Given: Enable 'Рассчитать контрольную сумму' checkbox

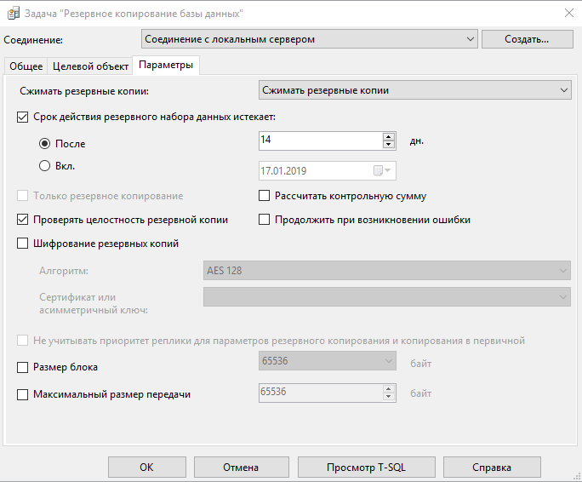Looking at the screenshot, I should point(264,196).
